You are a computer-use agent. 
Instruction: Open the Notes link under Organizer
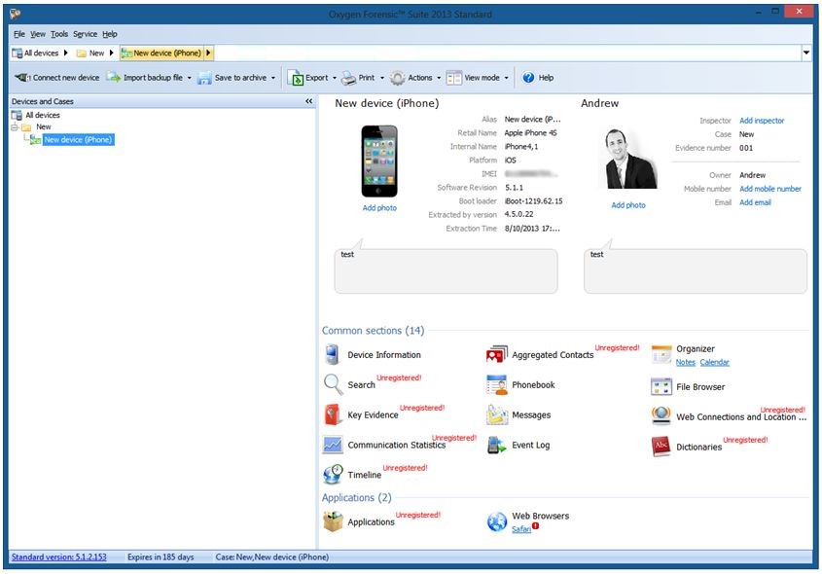click(685, 362)
